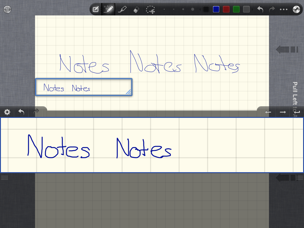Viewport: 304px width, 228px height.
Task: Pick the red color swatch
Action: coord(226,9)
